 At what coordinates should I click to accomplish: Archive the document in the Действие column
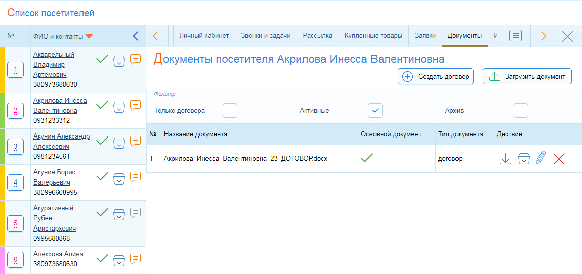click(x=524, y=159)
